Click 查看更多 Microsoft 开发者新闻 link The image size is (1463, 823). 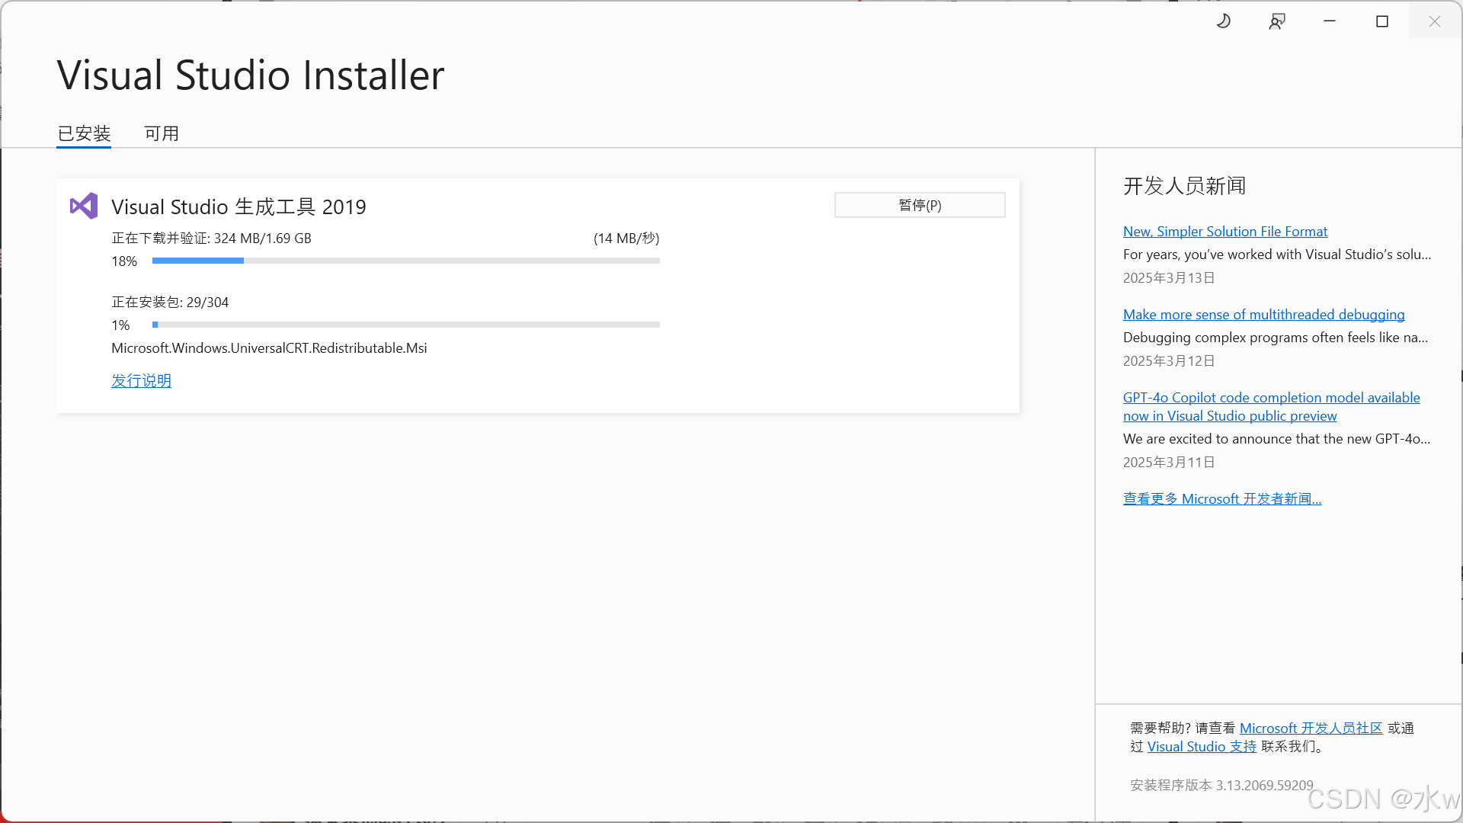(x=1221, y=498)
